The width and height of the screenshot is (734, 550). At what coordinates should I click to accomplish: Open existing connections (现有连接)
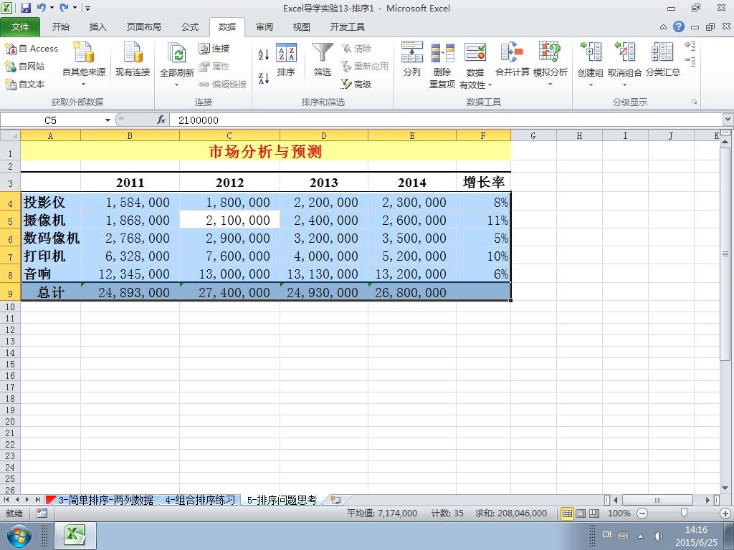[x=133, y=59]
